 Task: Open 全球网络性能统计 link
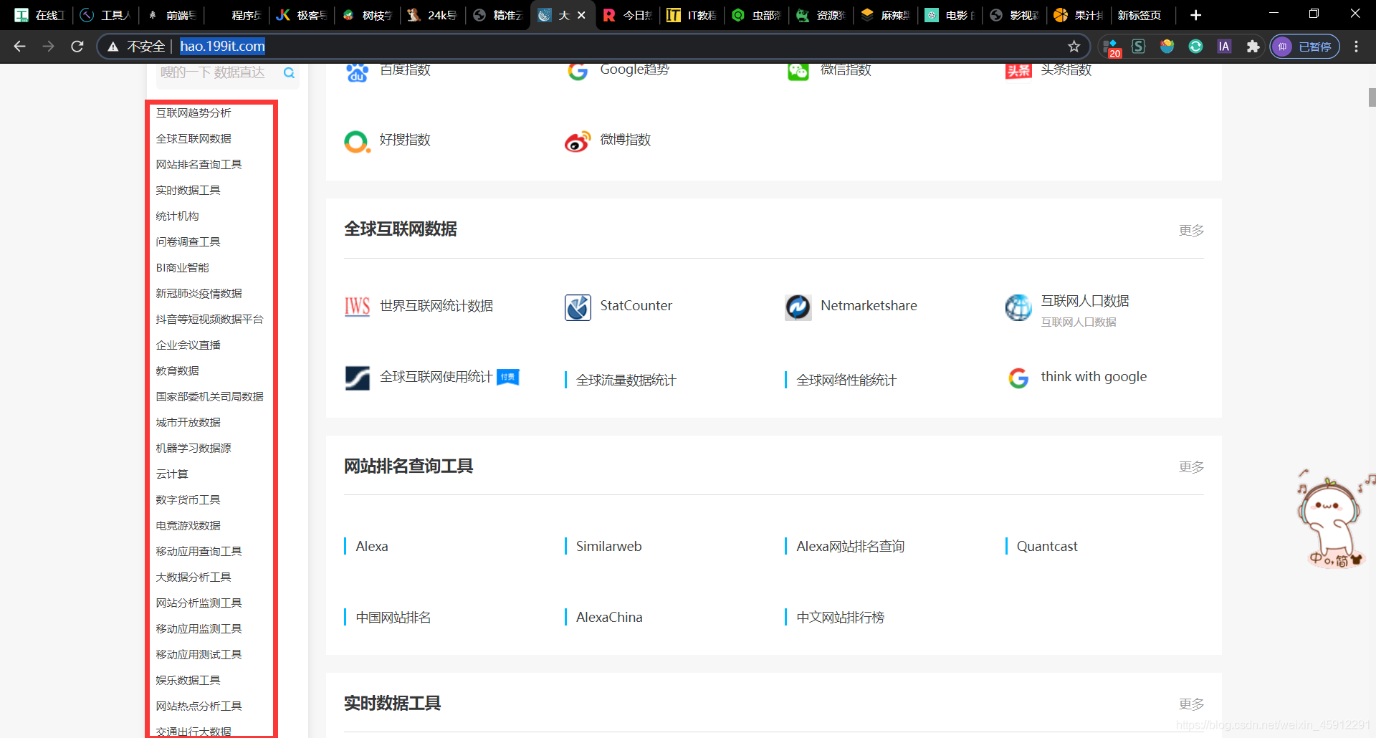click(846, 380)
